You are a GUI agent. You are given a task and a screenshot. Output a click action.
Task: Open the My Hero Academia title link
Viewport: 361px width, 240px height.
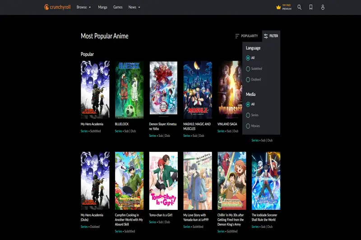92,124
